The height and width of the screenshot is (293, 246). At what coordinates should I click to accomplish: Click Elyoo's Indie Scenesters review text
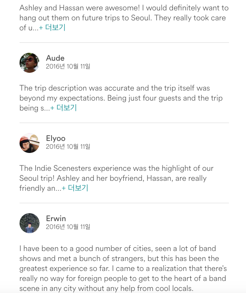pos(116,178)
